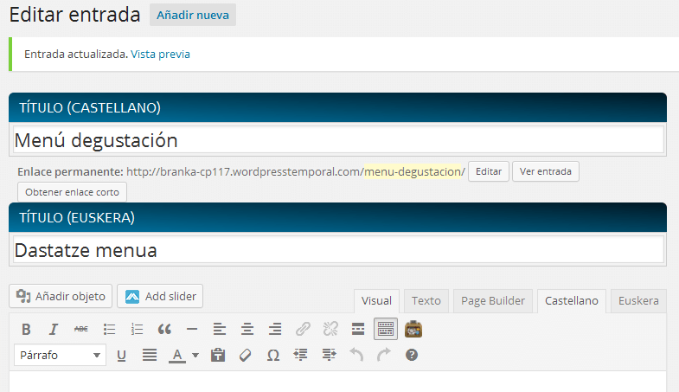Click the highlighted menu-degustacion permalink slug
Viewport: 679px width, 392px height.
click(x=413, y=172)
